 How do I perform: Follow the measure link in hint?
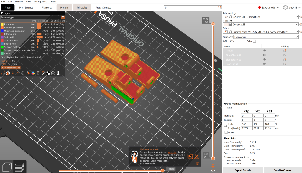[172, 152]
